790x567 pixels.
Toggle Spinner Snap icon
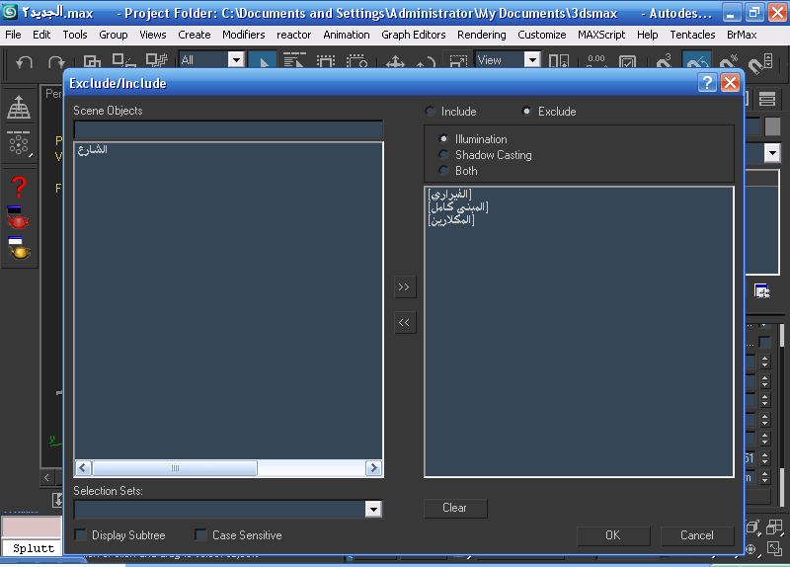click(760, 62)
